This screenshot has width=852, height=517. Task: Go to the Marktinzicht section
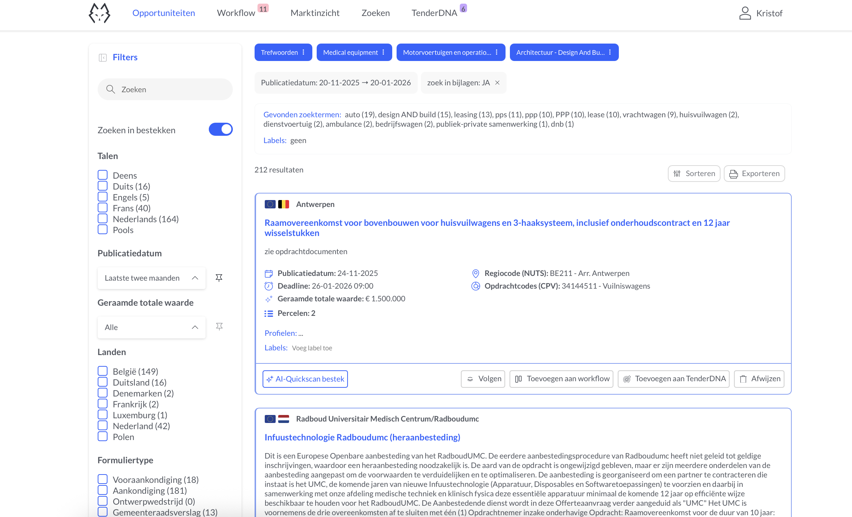(x=315, y=13)
